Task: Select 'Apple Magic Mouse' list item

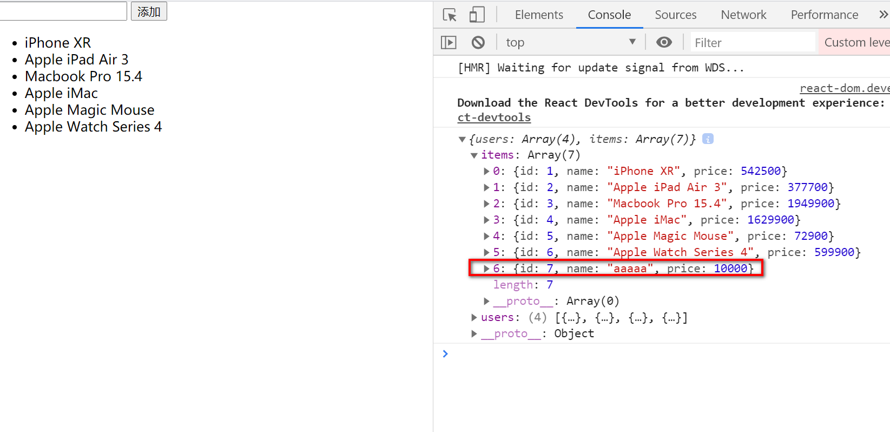Action: 90,110
